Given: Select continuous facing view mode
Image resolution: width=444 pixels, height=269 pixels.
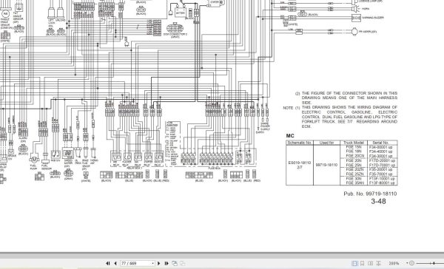Looking at the screenshot, I should tap(378, 263).
